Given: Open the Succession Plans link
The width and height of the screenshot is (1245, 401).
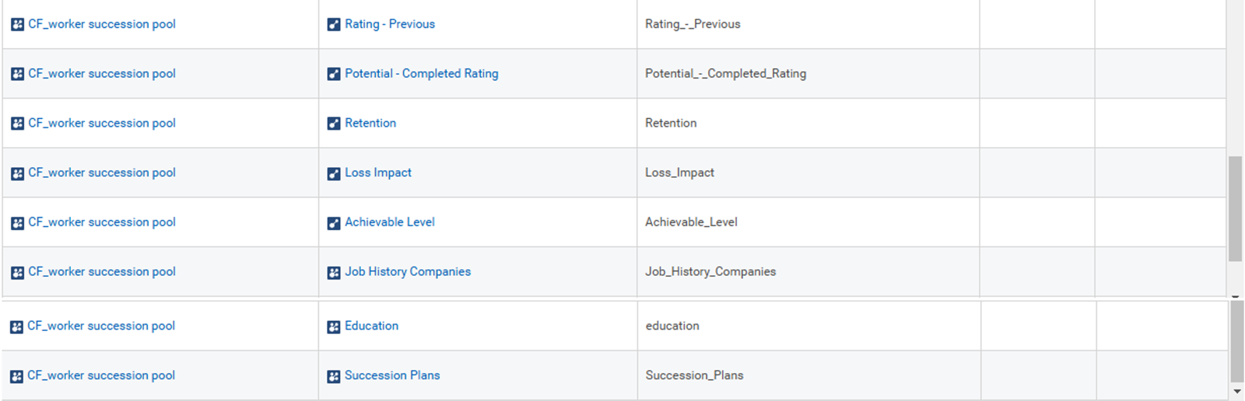Looking at the screenshot, I should [392, 375].
